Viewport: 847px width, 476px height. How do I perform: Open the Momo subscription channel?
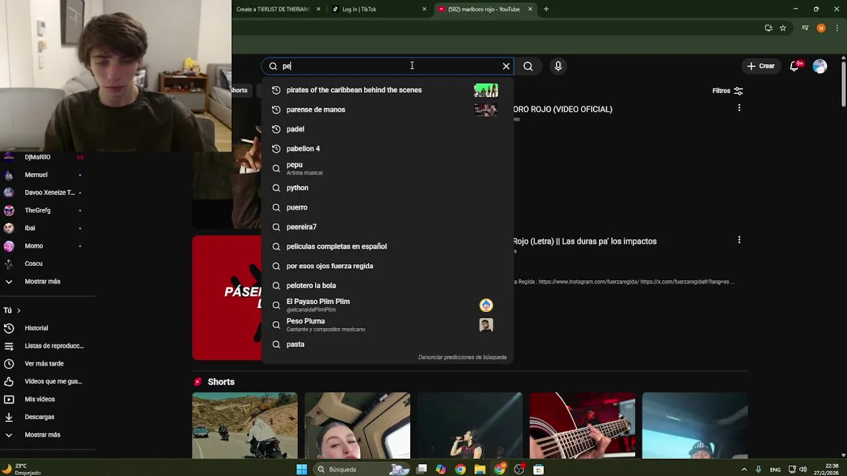pos(43,246)
